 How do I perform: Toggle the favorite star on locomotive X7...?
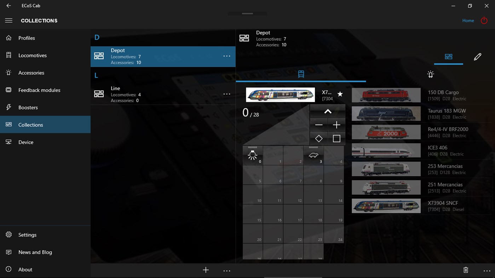click(x=340, y=94)
